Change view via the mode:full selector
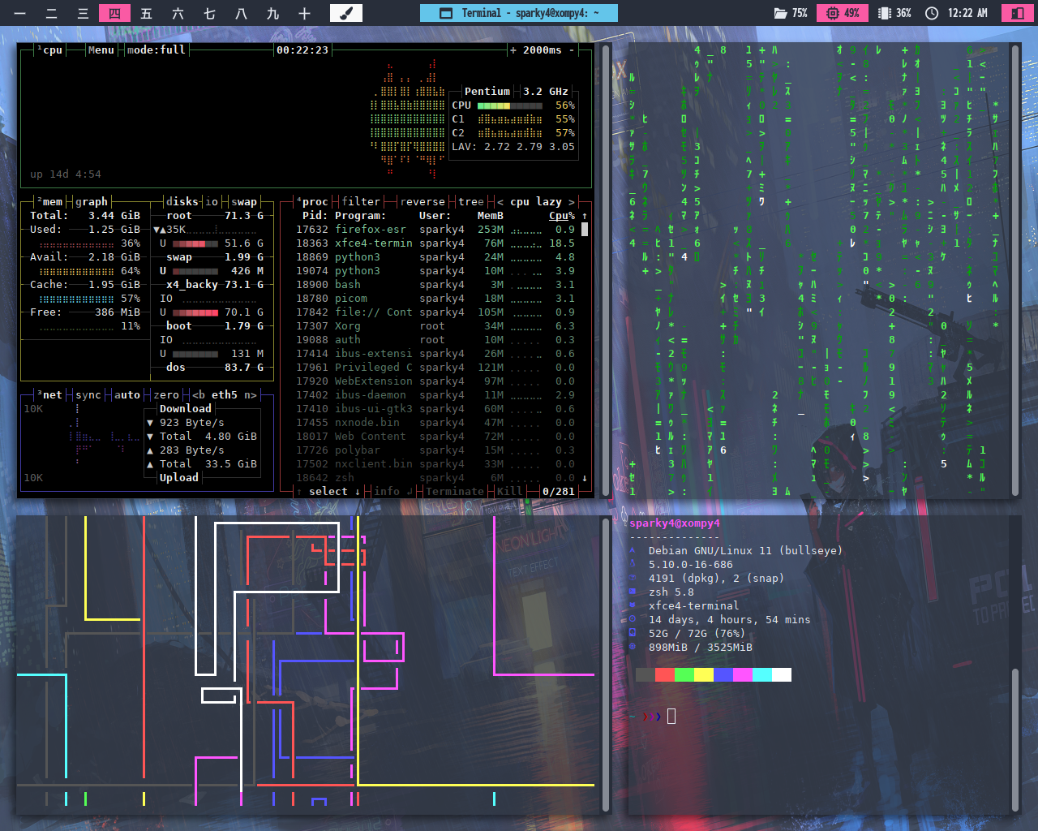1038x831 pixels. point(156,50)
